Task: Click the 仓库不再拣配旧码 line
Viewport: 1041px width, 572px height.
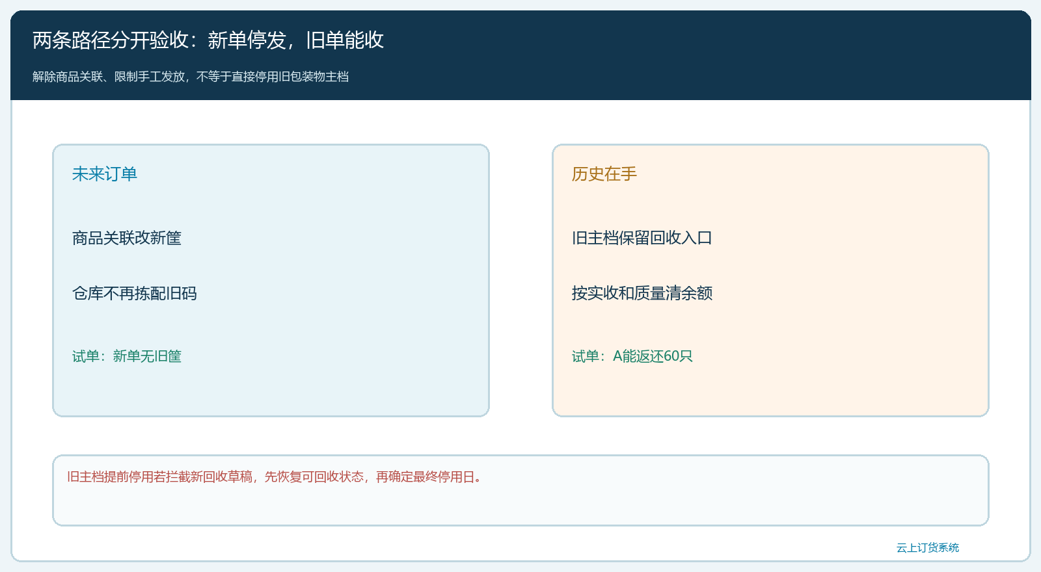Action: [x=135, y=293]
